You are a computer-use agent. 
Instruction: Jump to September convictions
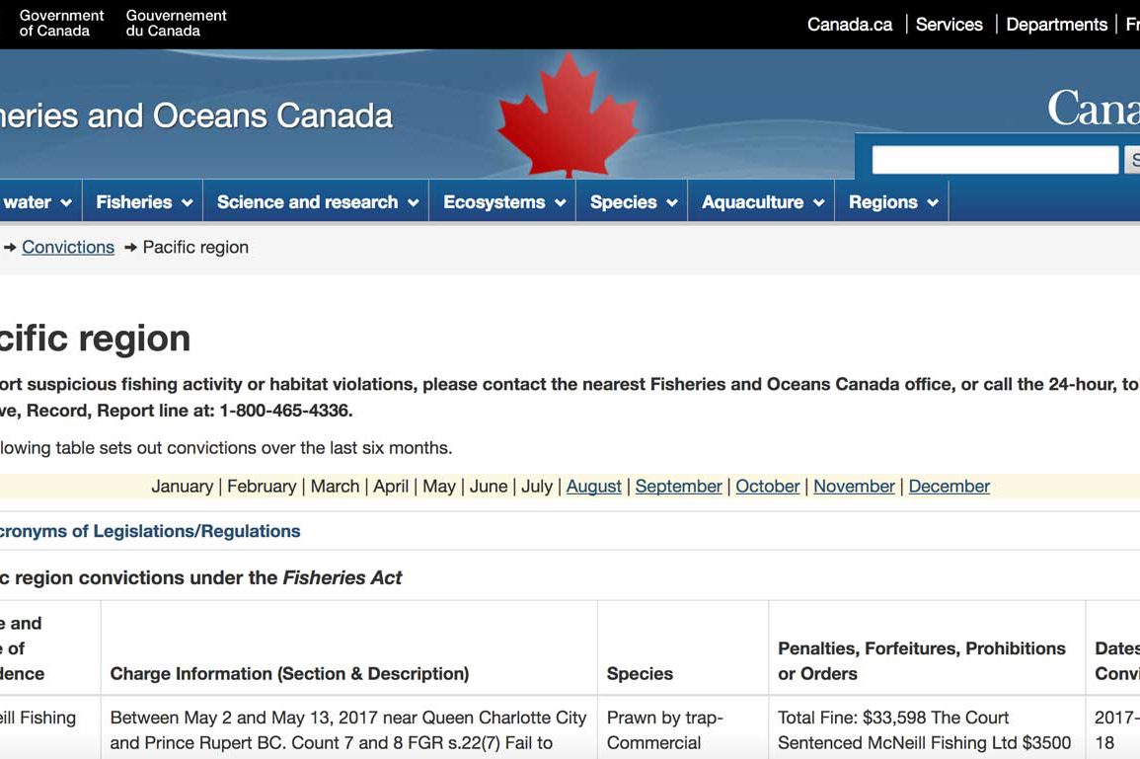(678, 487)
